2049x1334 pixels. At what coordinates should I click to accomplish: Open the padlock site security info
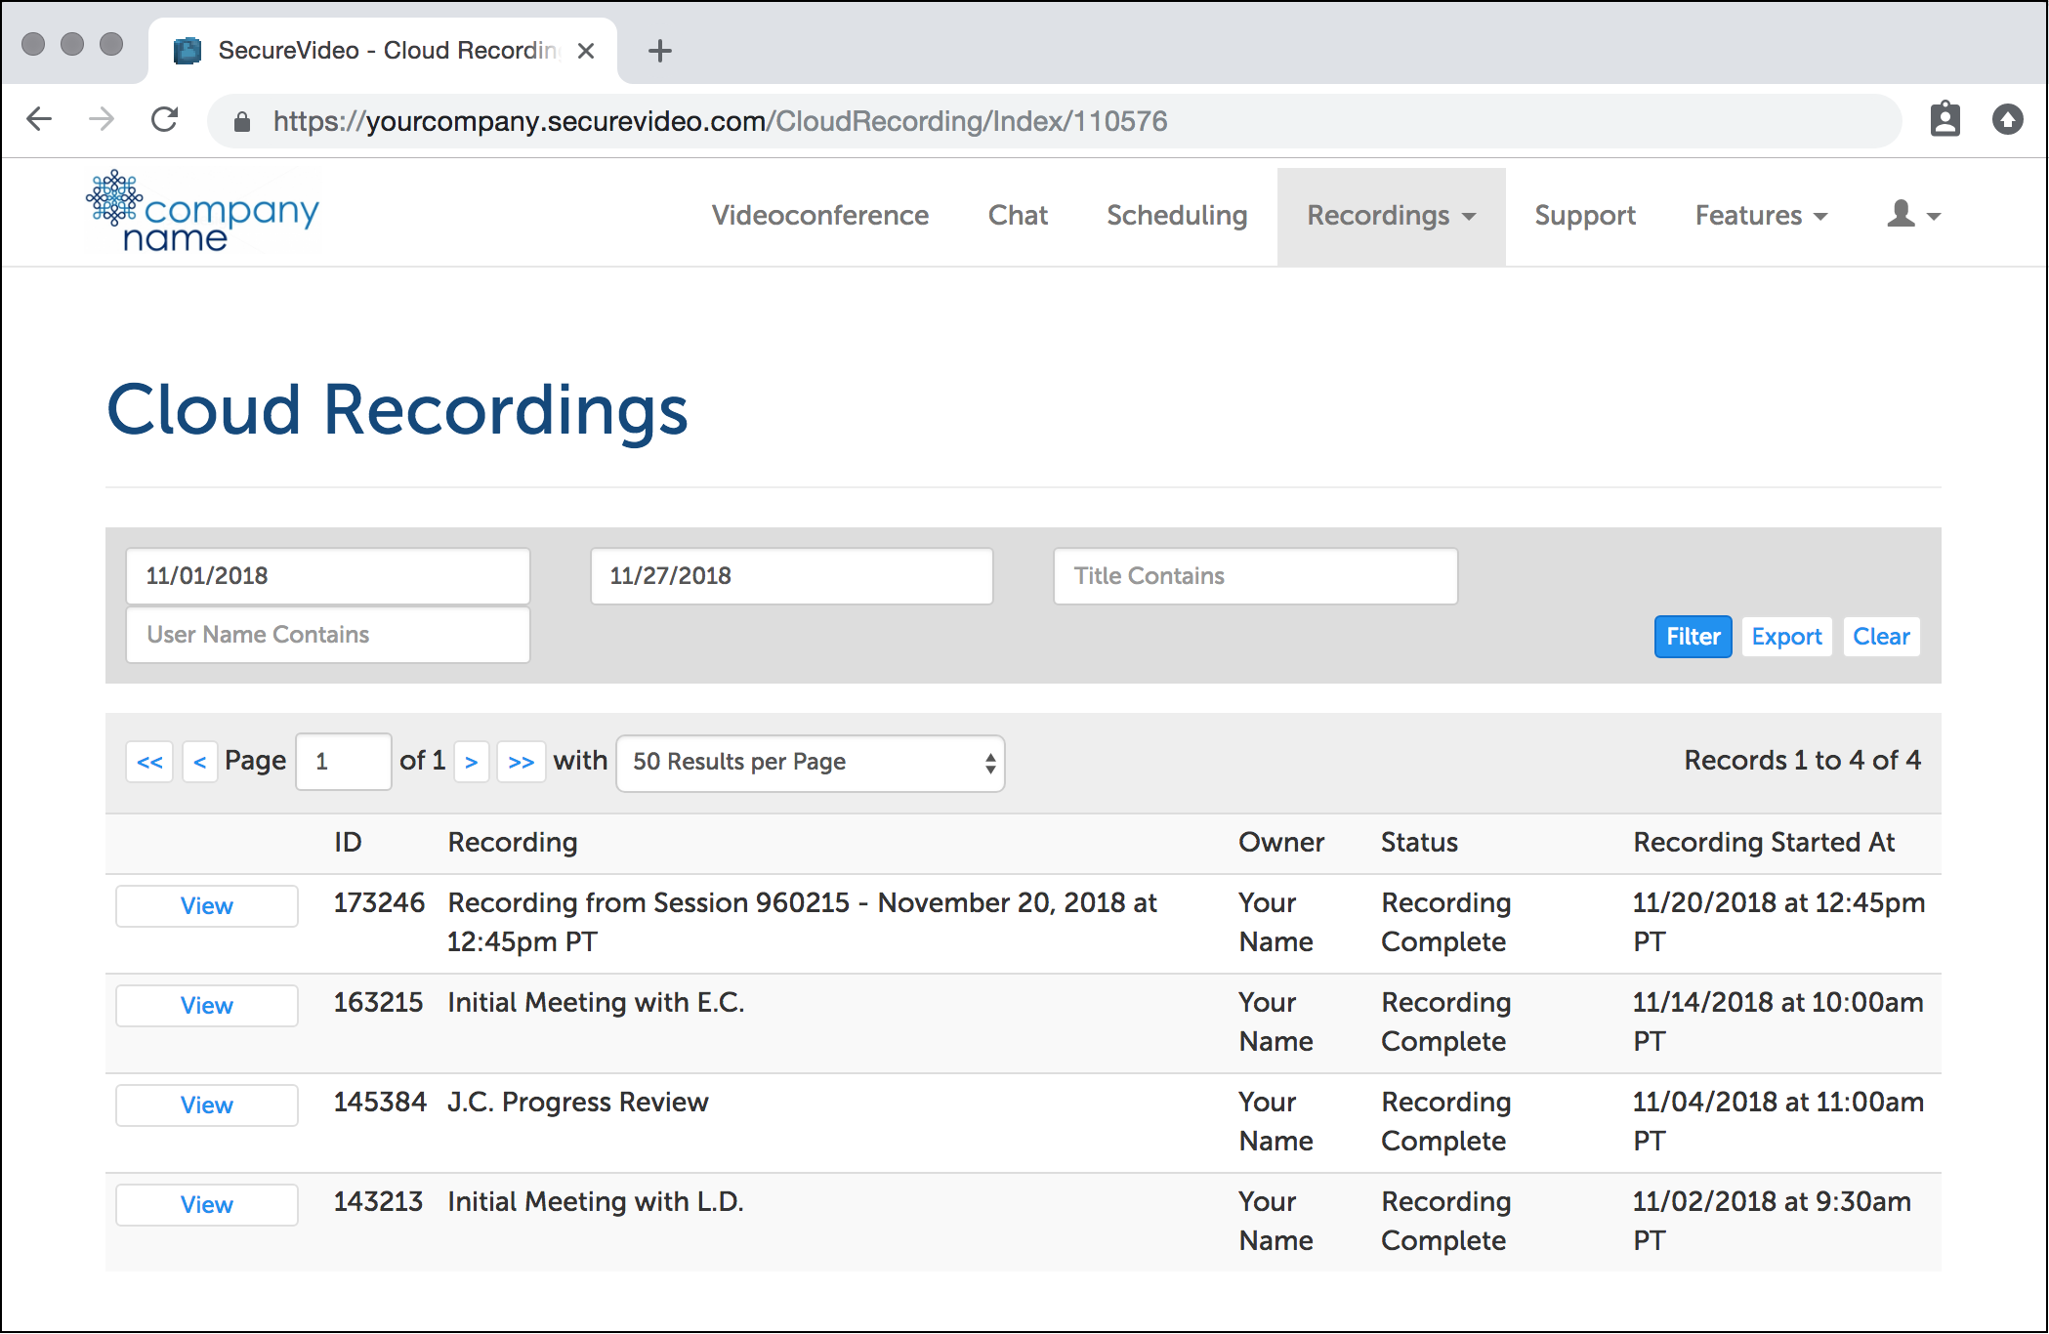coord(242,121)
